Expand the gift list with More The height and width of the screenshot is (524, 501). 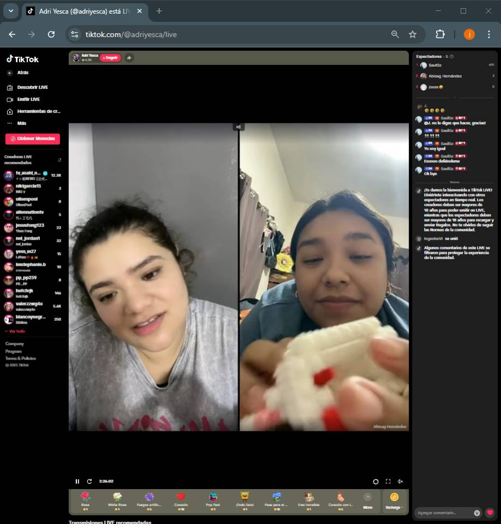tap(368, 501)
